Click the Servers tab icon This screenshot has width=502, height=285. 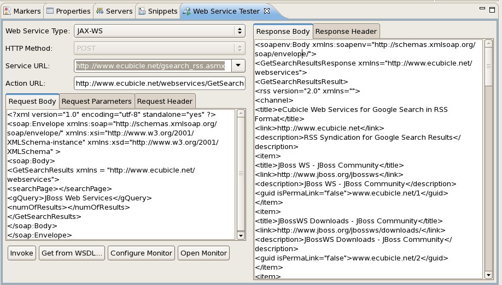tap(100, 11)
